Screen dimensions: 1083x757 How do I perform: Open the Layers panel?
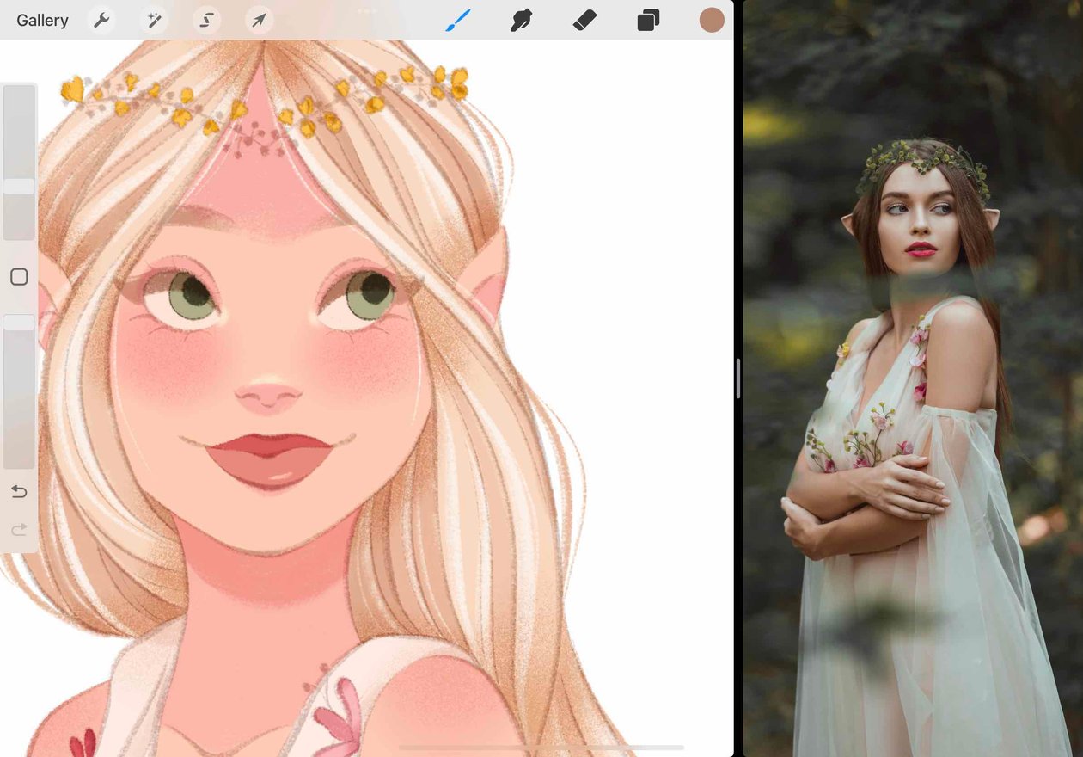point(648,20)
